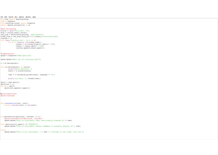This screenshot has width=218, height=155.
Task: Click the source = open("file.txt") line
Action: [x=15, y=31]
